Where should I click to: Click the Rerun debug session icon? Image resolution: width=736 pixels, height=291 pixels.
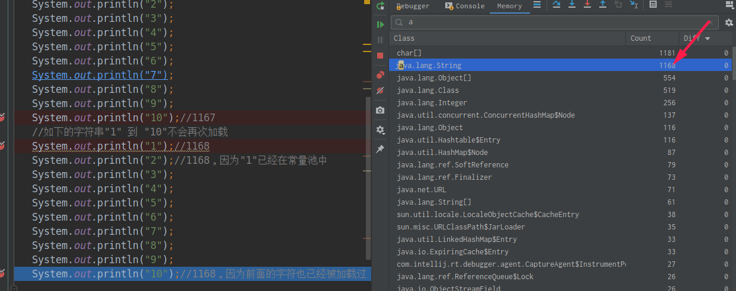[x=380, y=6]
